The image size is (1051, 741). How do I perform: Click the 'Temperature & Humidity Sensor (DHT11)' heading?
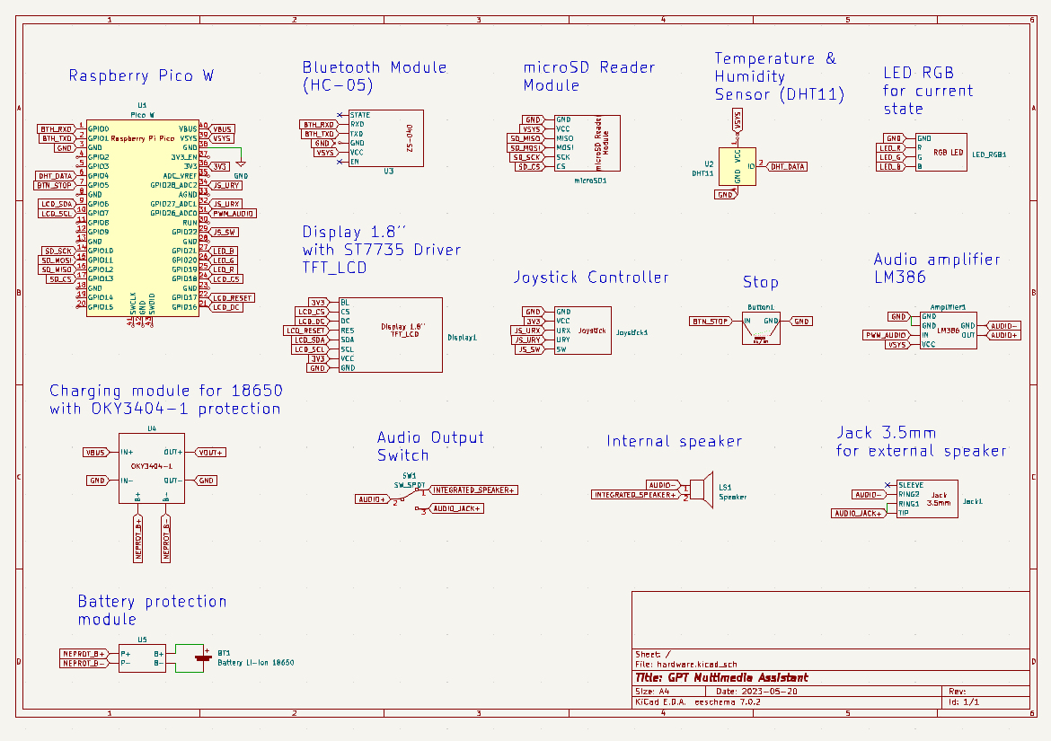coord(779,76)
